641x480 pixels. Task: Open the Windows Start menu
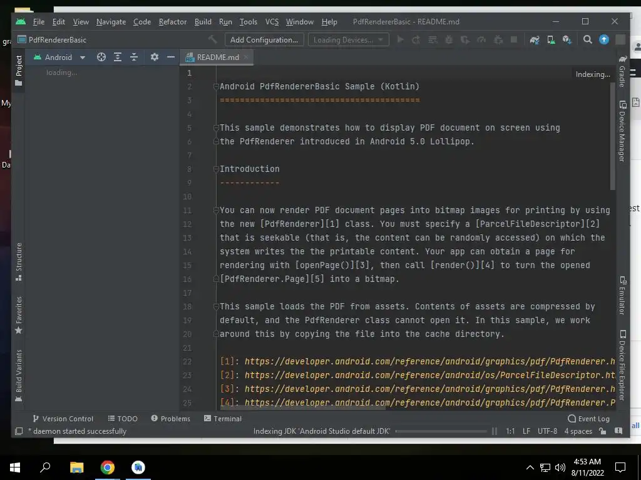coord(15,467)
